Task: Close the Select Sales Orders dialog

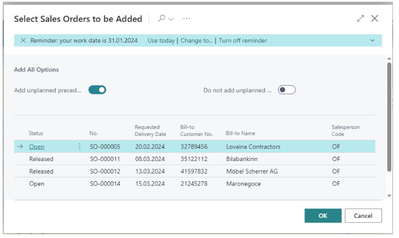Action: click(x=374, y=19)
